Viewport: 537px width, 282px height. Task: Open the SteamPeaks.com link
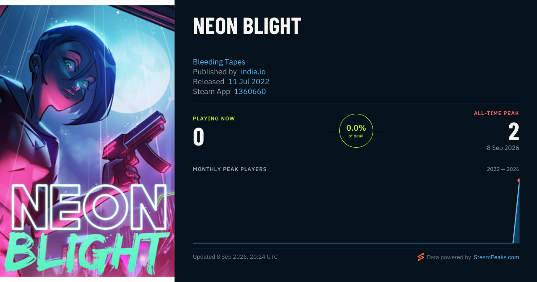click(496, 257)
